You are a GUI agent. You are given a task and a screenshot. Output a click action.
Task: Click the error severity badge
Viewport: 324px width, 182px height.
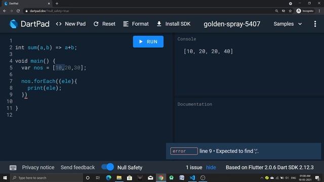(184, 151)
